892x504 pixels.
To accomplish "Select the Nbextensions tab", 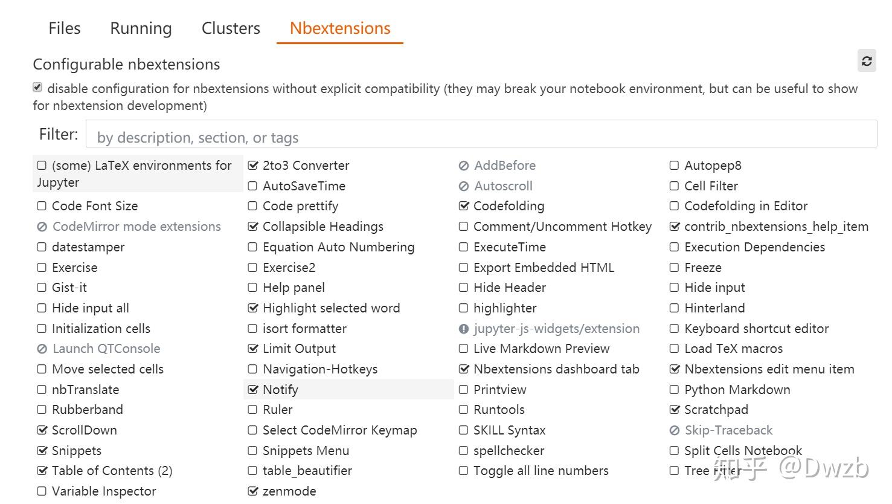I will pos(340,28).
